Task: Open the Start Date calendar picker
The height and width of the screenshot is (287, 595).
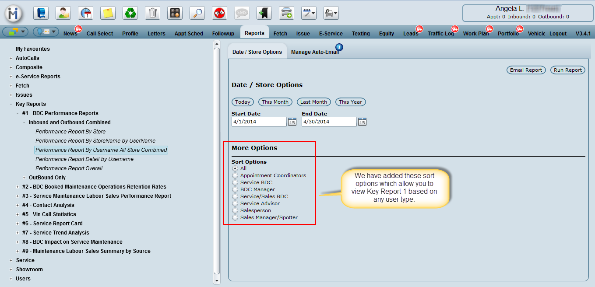Action: coord(292,122)
